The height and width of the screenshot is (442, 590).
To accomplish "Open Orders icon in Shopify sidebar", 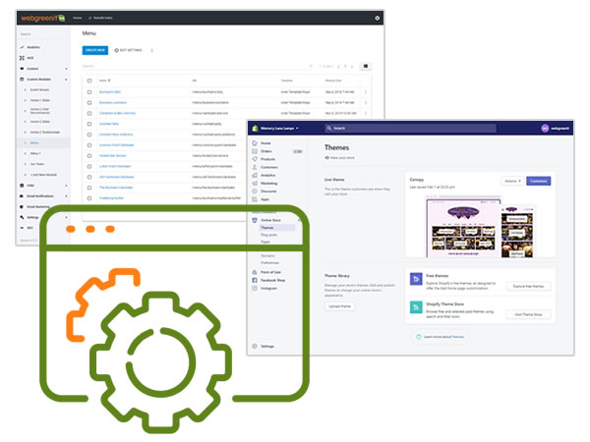I will (255, 151).
